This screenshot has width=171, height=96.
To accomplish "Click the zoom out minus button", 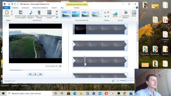I will pyautogui.click(x=118, y=81).
